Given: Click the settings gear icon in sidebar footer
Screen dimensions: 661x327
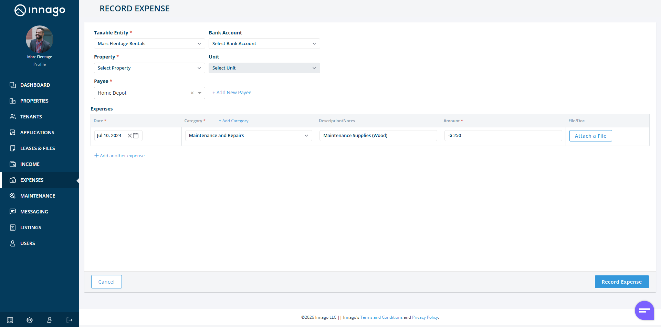Looking at the screenshot, I should click(x=30, y=320).
